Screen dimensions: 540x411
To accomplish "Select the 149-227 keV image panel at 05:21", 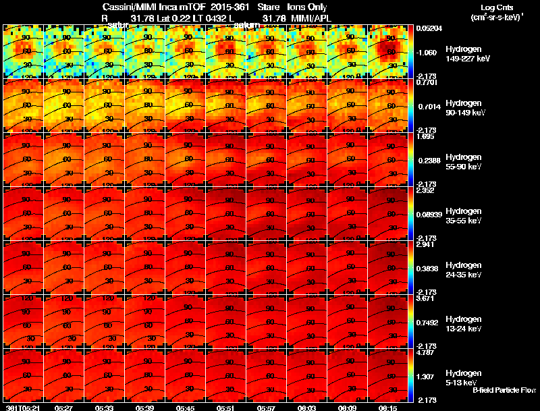I will [x=23, y=52].
